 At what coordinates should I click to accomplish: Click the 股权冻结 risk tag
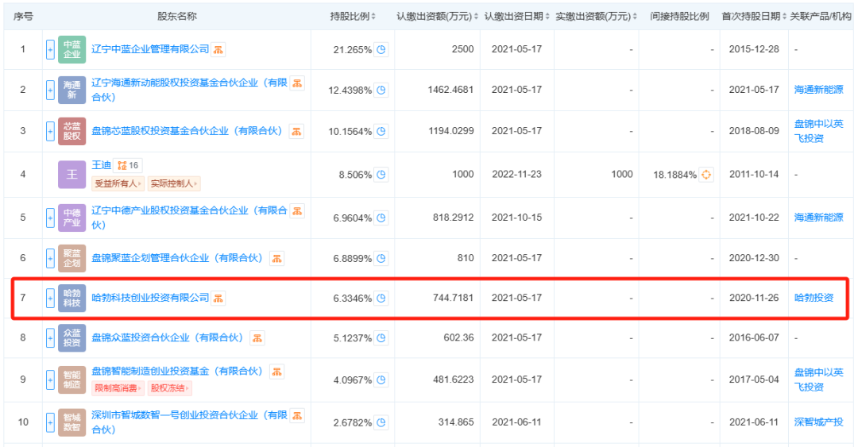170,388
